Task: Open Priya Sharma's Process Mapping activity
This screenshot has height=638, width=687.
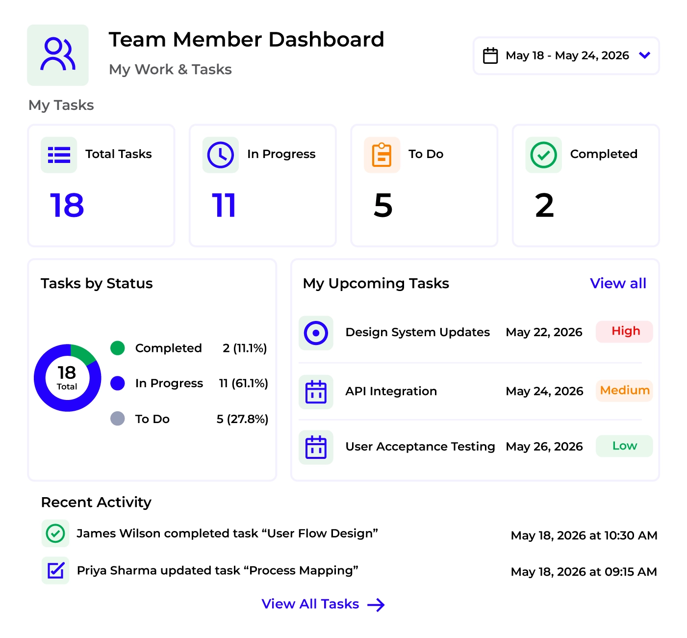Action: pos(218,570)
